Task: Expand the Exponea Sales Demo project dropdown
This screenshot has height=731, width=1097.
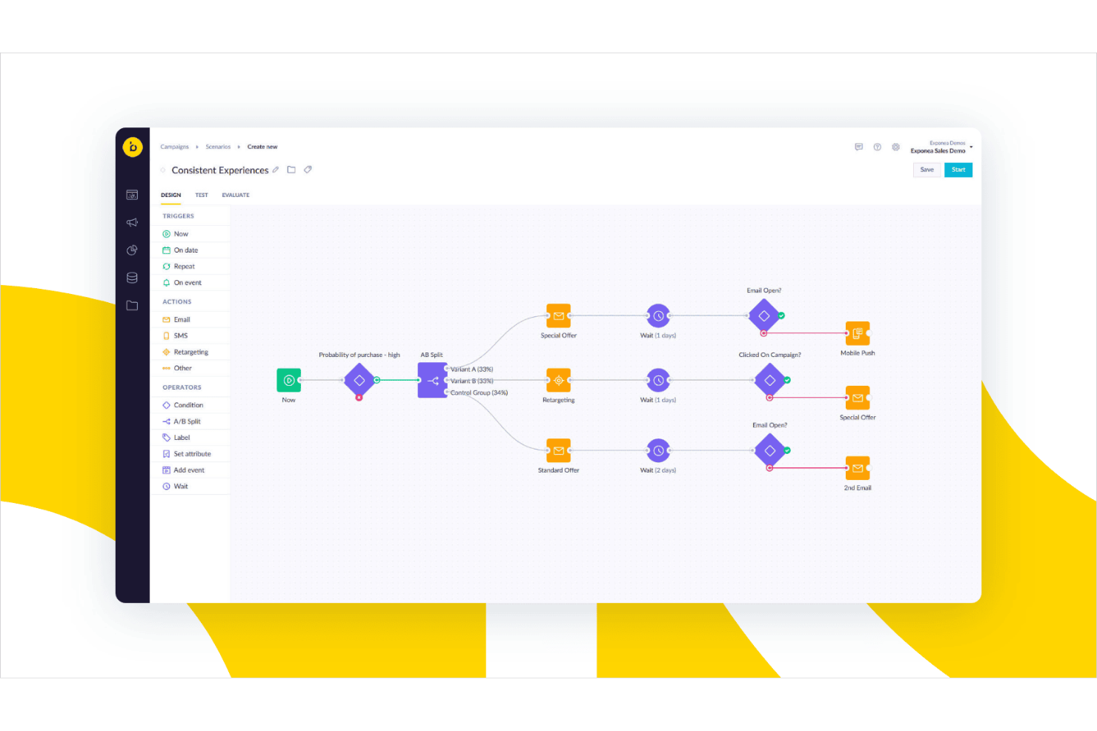Action: pyautogui.click(x=941, y=147)
